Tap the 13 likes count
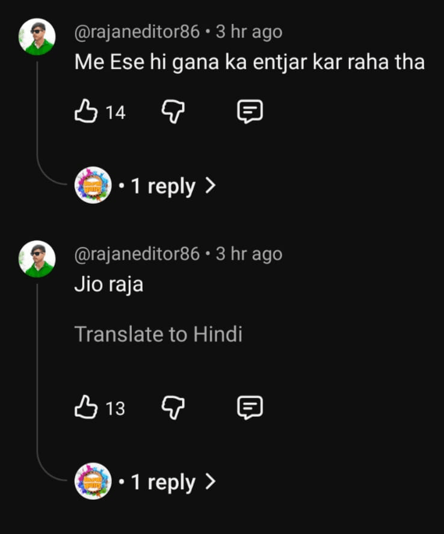Viewport: 444px width, 534px height. coord(116,409)
